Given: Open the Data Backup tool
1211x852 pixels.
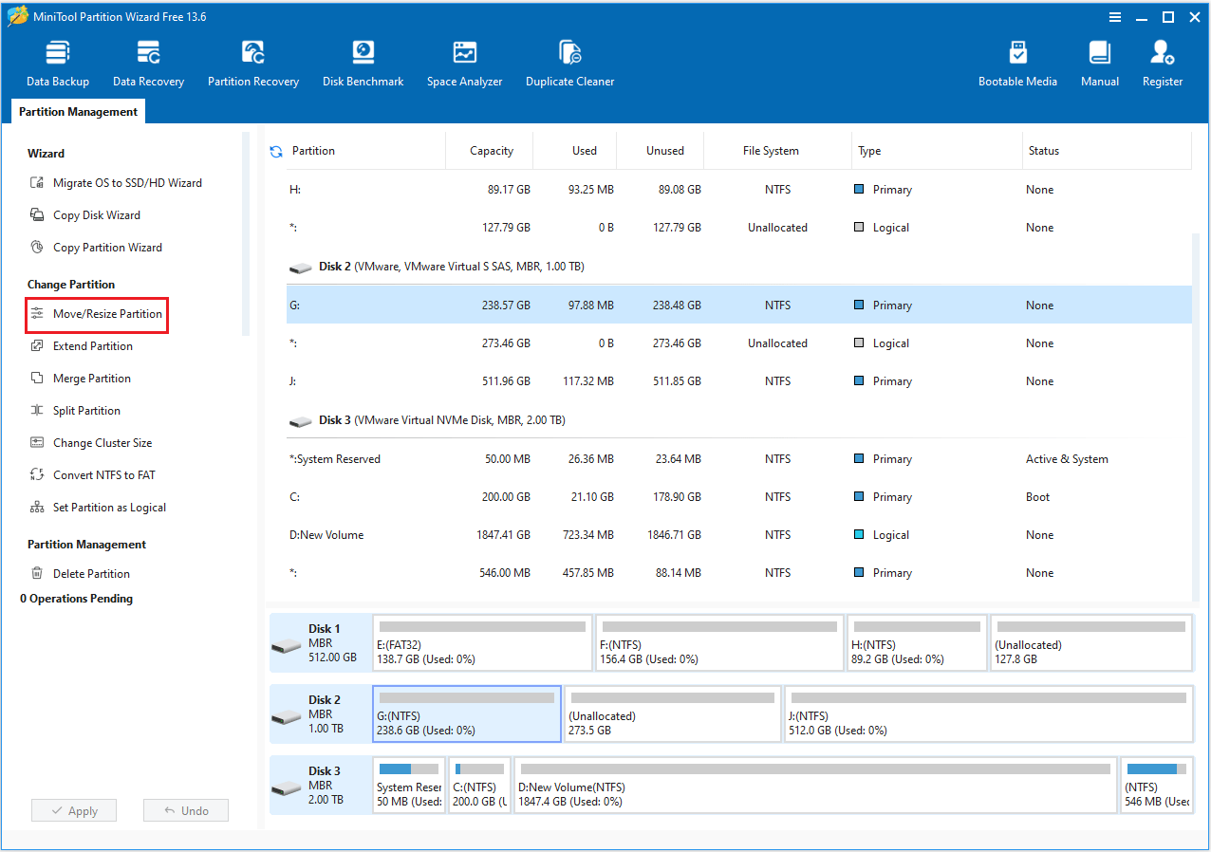Looking at the screenshot, I should pos(58,64).
